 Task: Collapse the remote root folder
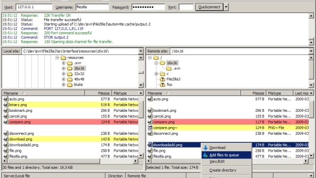(x=150, y=58)
